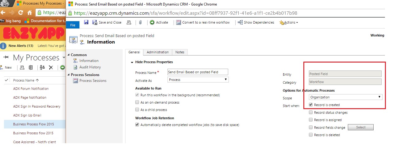The image size is (400, 149).
Task: Click the pin icon beside My Processes
Action: (6, 58)
